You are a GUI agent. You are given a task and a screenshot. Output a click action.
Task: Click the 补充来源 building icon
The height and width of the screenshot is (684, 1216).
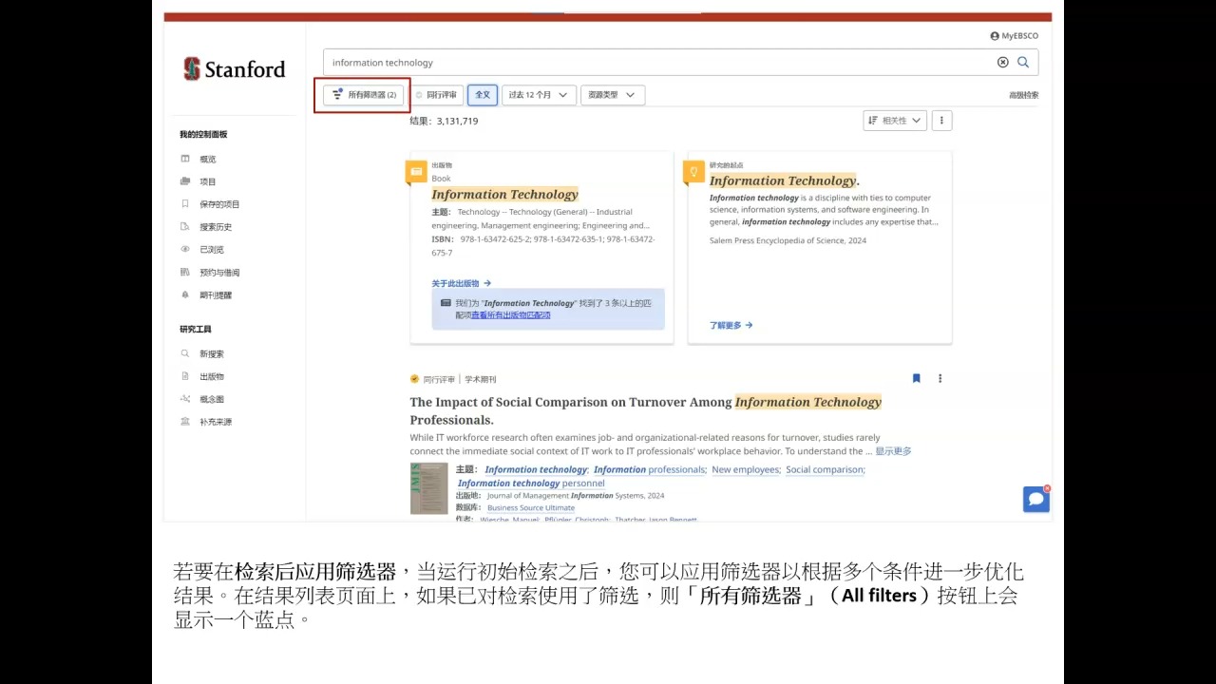pos(185,422)
